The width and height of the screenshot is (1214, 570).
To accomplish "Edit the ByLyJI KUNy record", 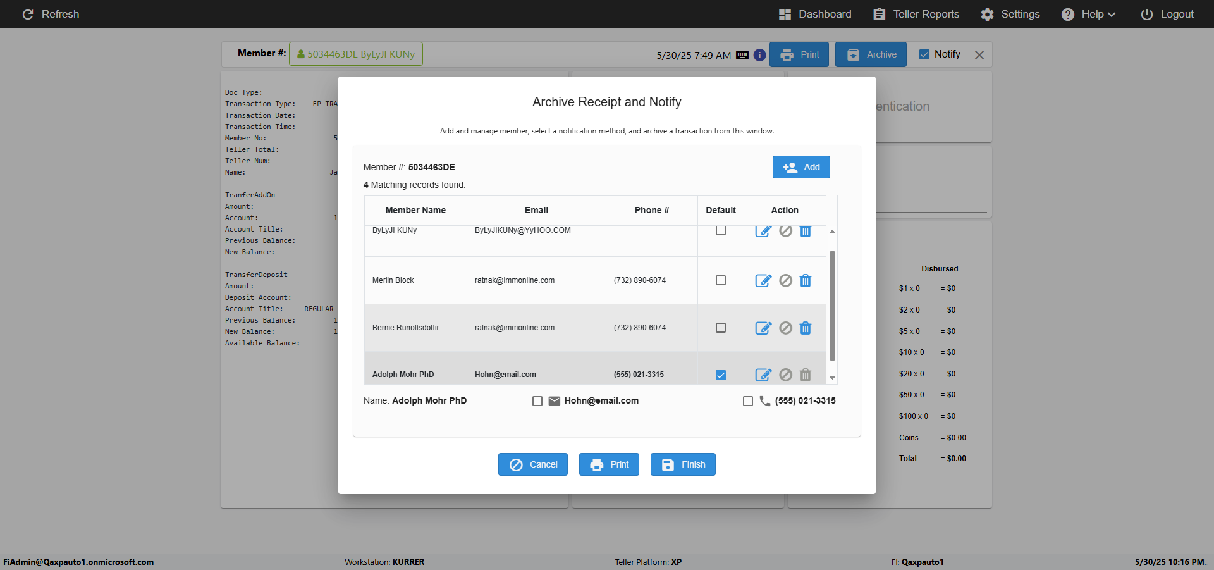I will point(763,231).
